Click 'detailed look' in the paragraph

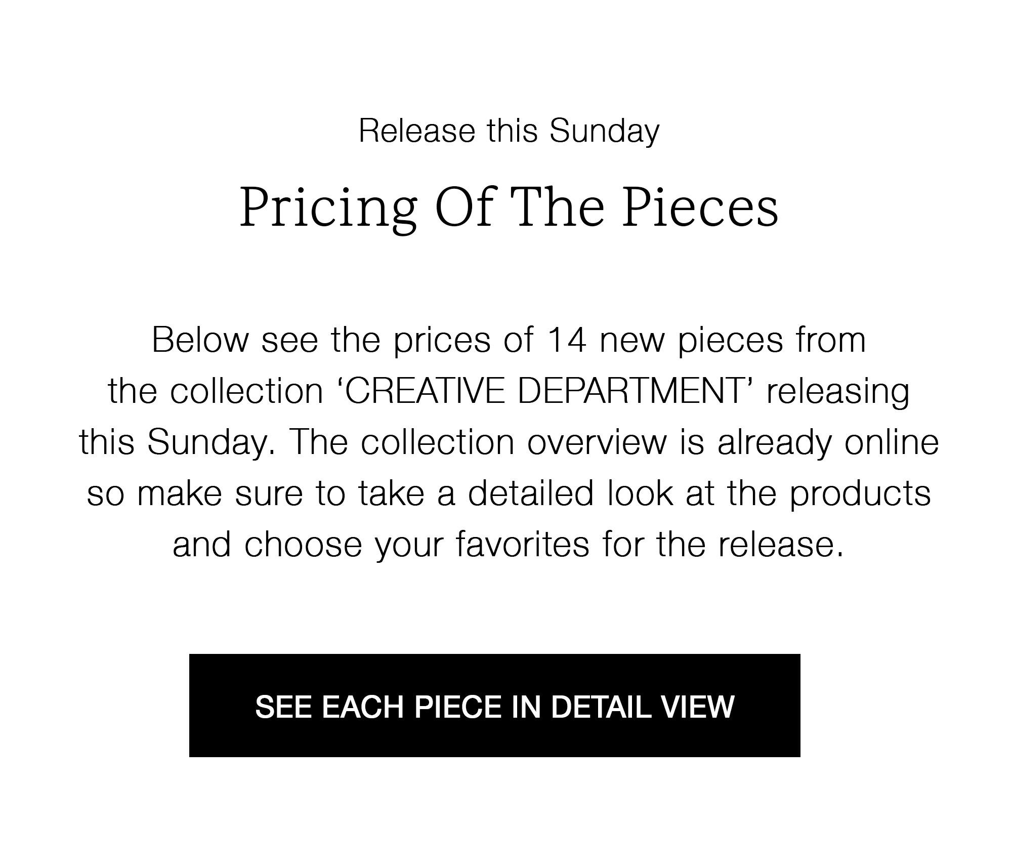pos(570,493)
